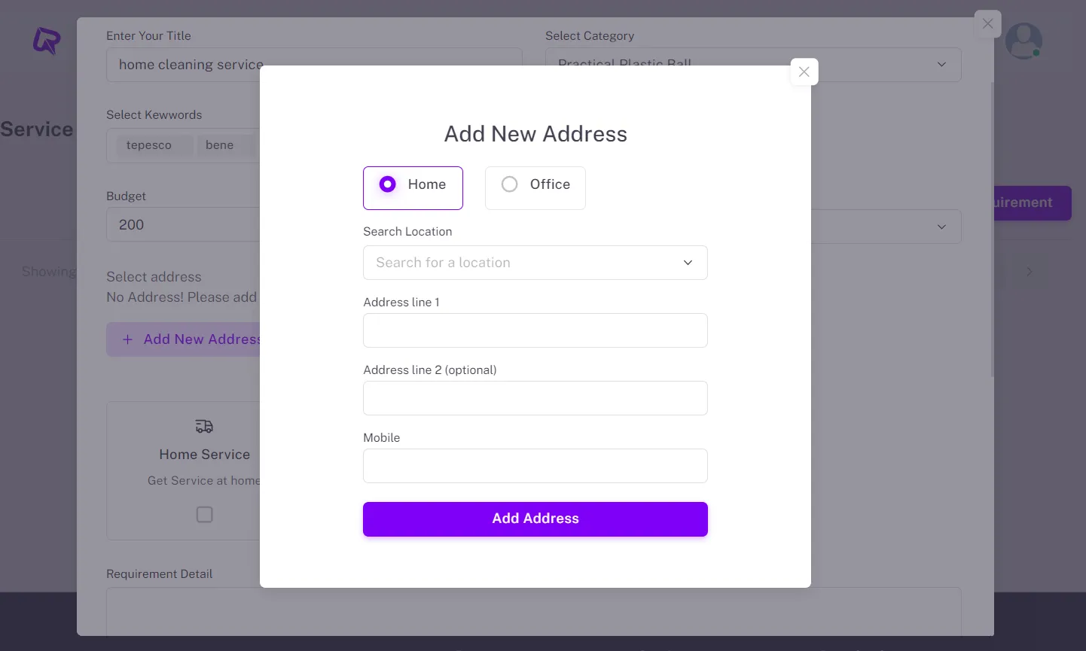Close the Add New Address dialog

click(x=804, y=71)
